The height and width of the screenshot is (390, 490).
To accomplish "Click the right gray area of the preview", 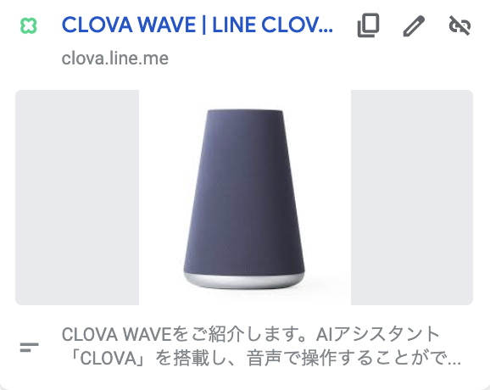I will [412, 198].
